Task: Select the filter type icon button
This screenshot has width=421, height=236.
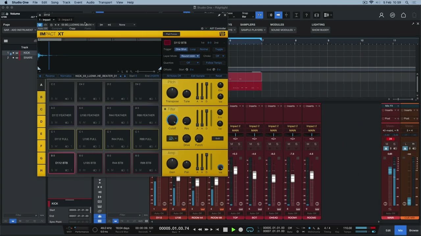Action: pos(172,138)
